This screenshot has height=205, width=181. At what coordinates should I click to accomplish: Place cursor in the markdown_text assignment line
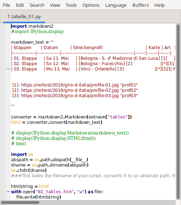pos(32,42)
